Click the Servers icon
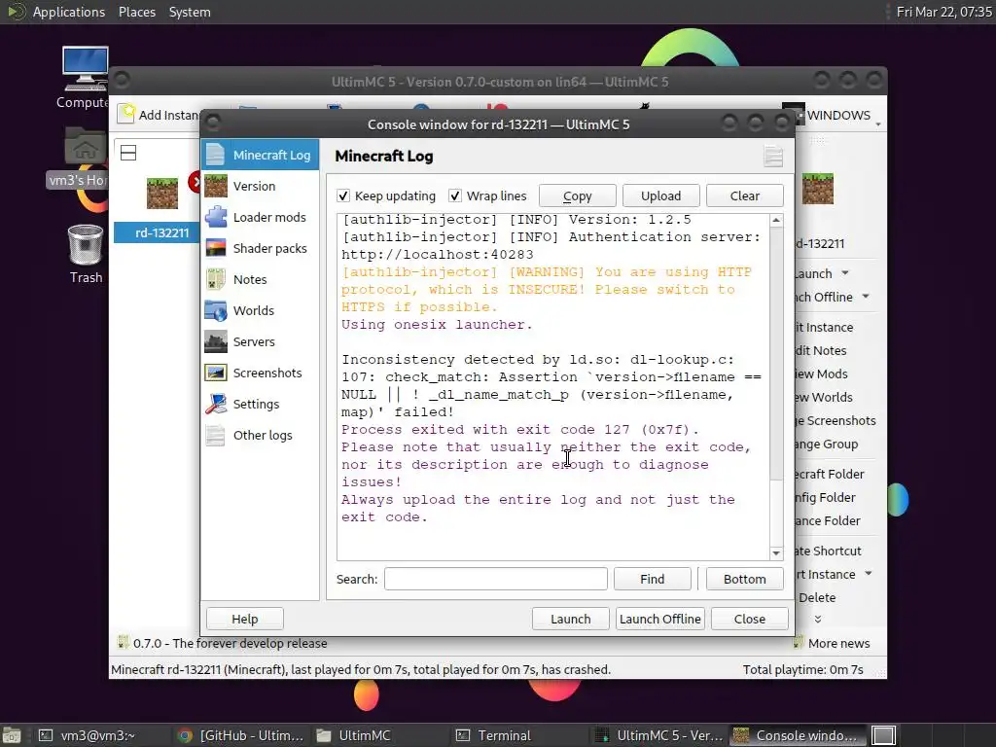This screenshot has height=747, width=996. coord(215,341)
